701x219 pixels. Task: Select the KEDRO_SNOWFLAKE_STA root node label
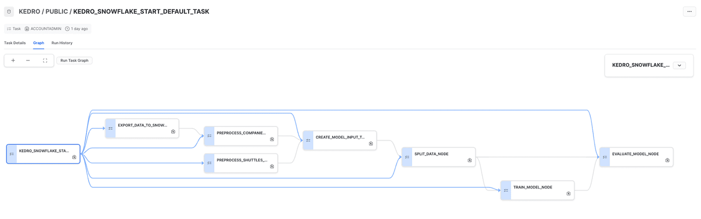pyautogui.click(x=44, y=150)
